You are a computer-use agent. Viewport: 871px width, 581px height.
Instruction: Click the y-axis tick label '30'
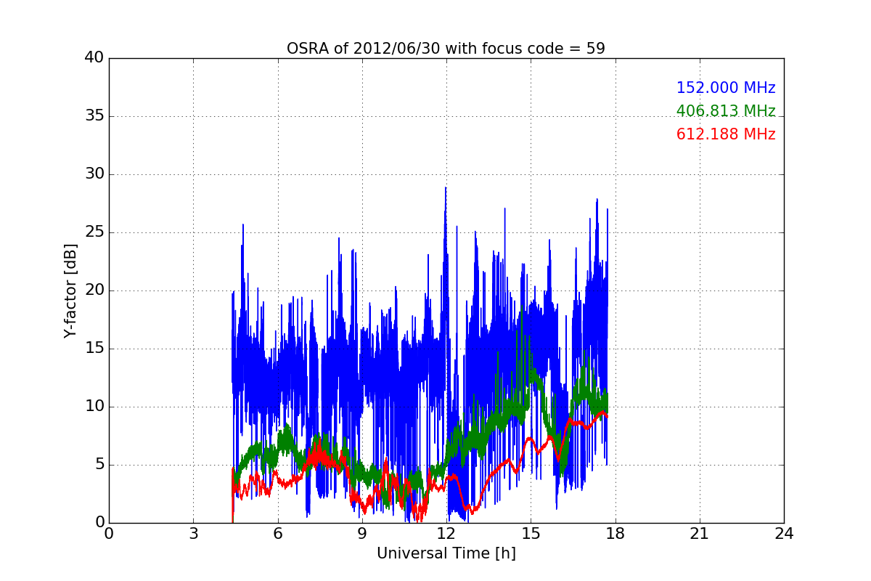[x=94, y=174]
